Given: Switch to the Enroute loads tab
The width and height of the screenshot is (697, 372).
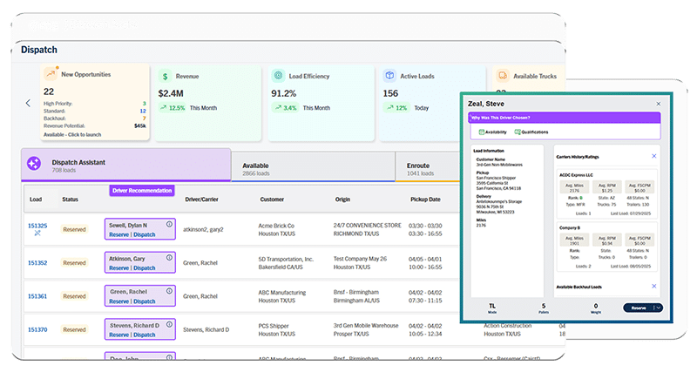Looking at the screenshot, I should pos(428,167).
